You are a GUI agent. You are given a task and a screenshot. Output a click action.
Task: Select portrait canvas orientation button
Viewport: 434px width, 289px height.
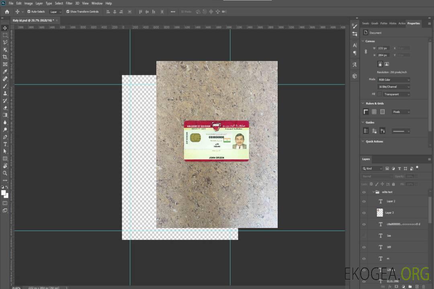tap(380, 64)
